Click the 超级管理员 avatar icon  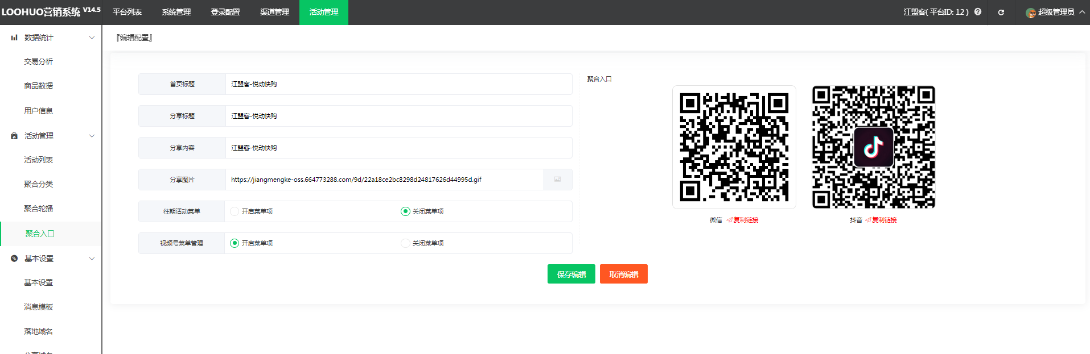pos(1031,13)
